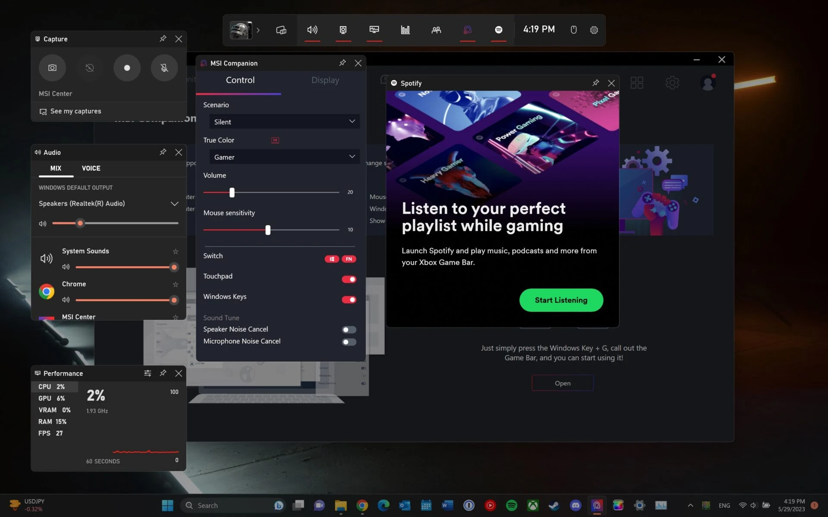The image size is (828, 517).
Task: Toggle the Performance widget from Game Bar
Action: coord(374,30)
